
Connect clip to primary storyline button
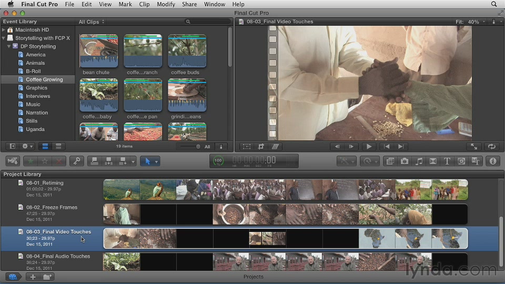coord(94,161)
